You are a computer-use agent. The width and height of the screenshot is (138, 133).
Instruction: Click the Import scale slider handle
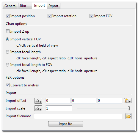pos(129,108)
